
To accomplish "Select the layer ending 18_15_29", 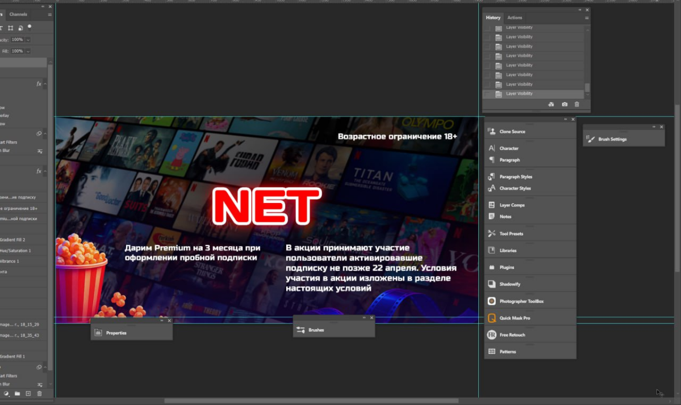I will 24,324.
